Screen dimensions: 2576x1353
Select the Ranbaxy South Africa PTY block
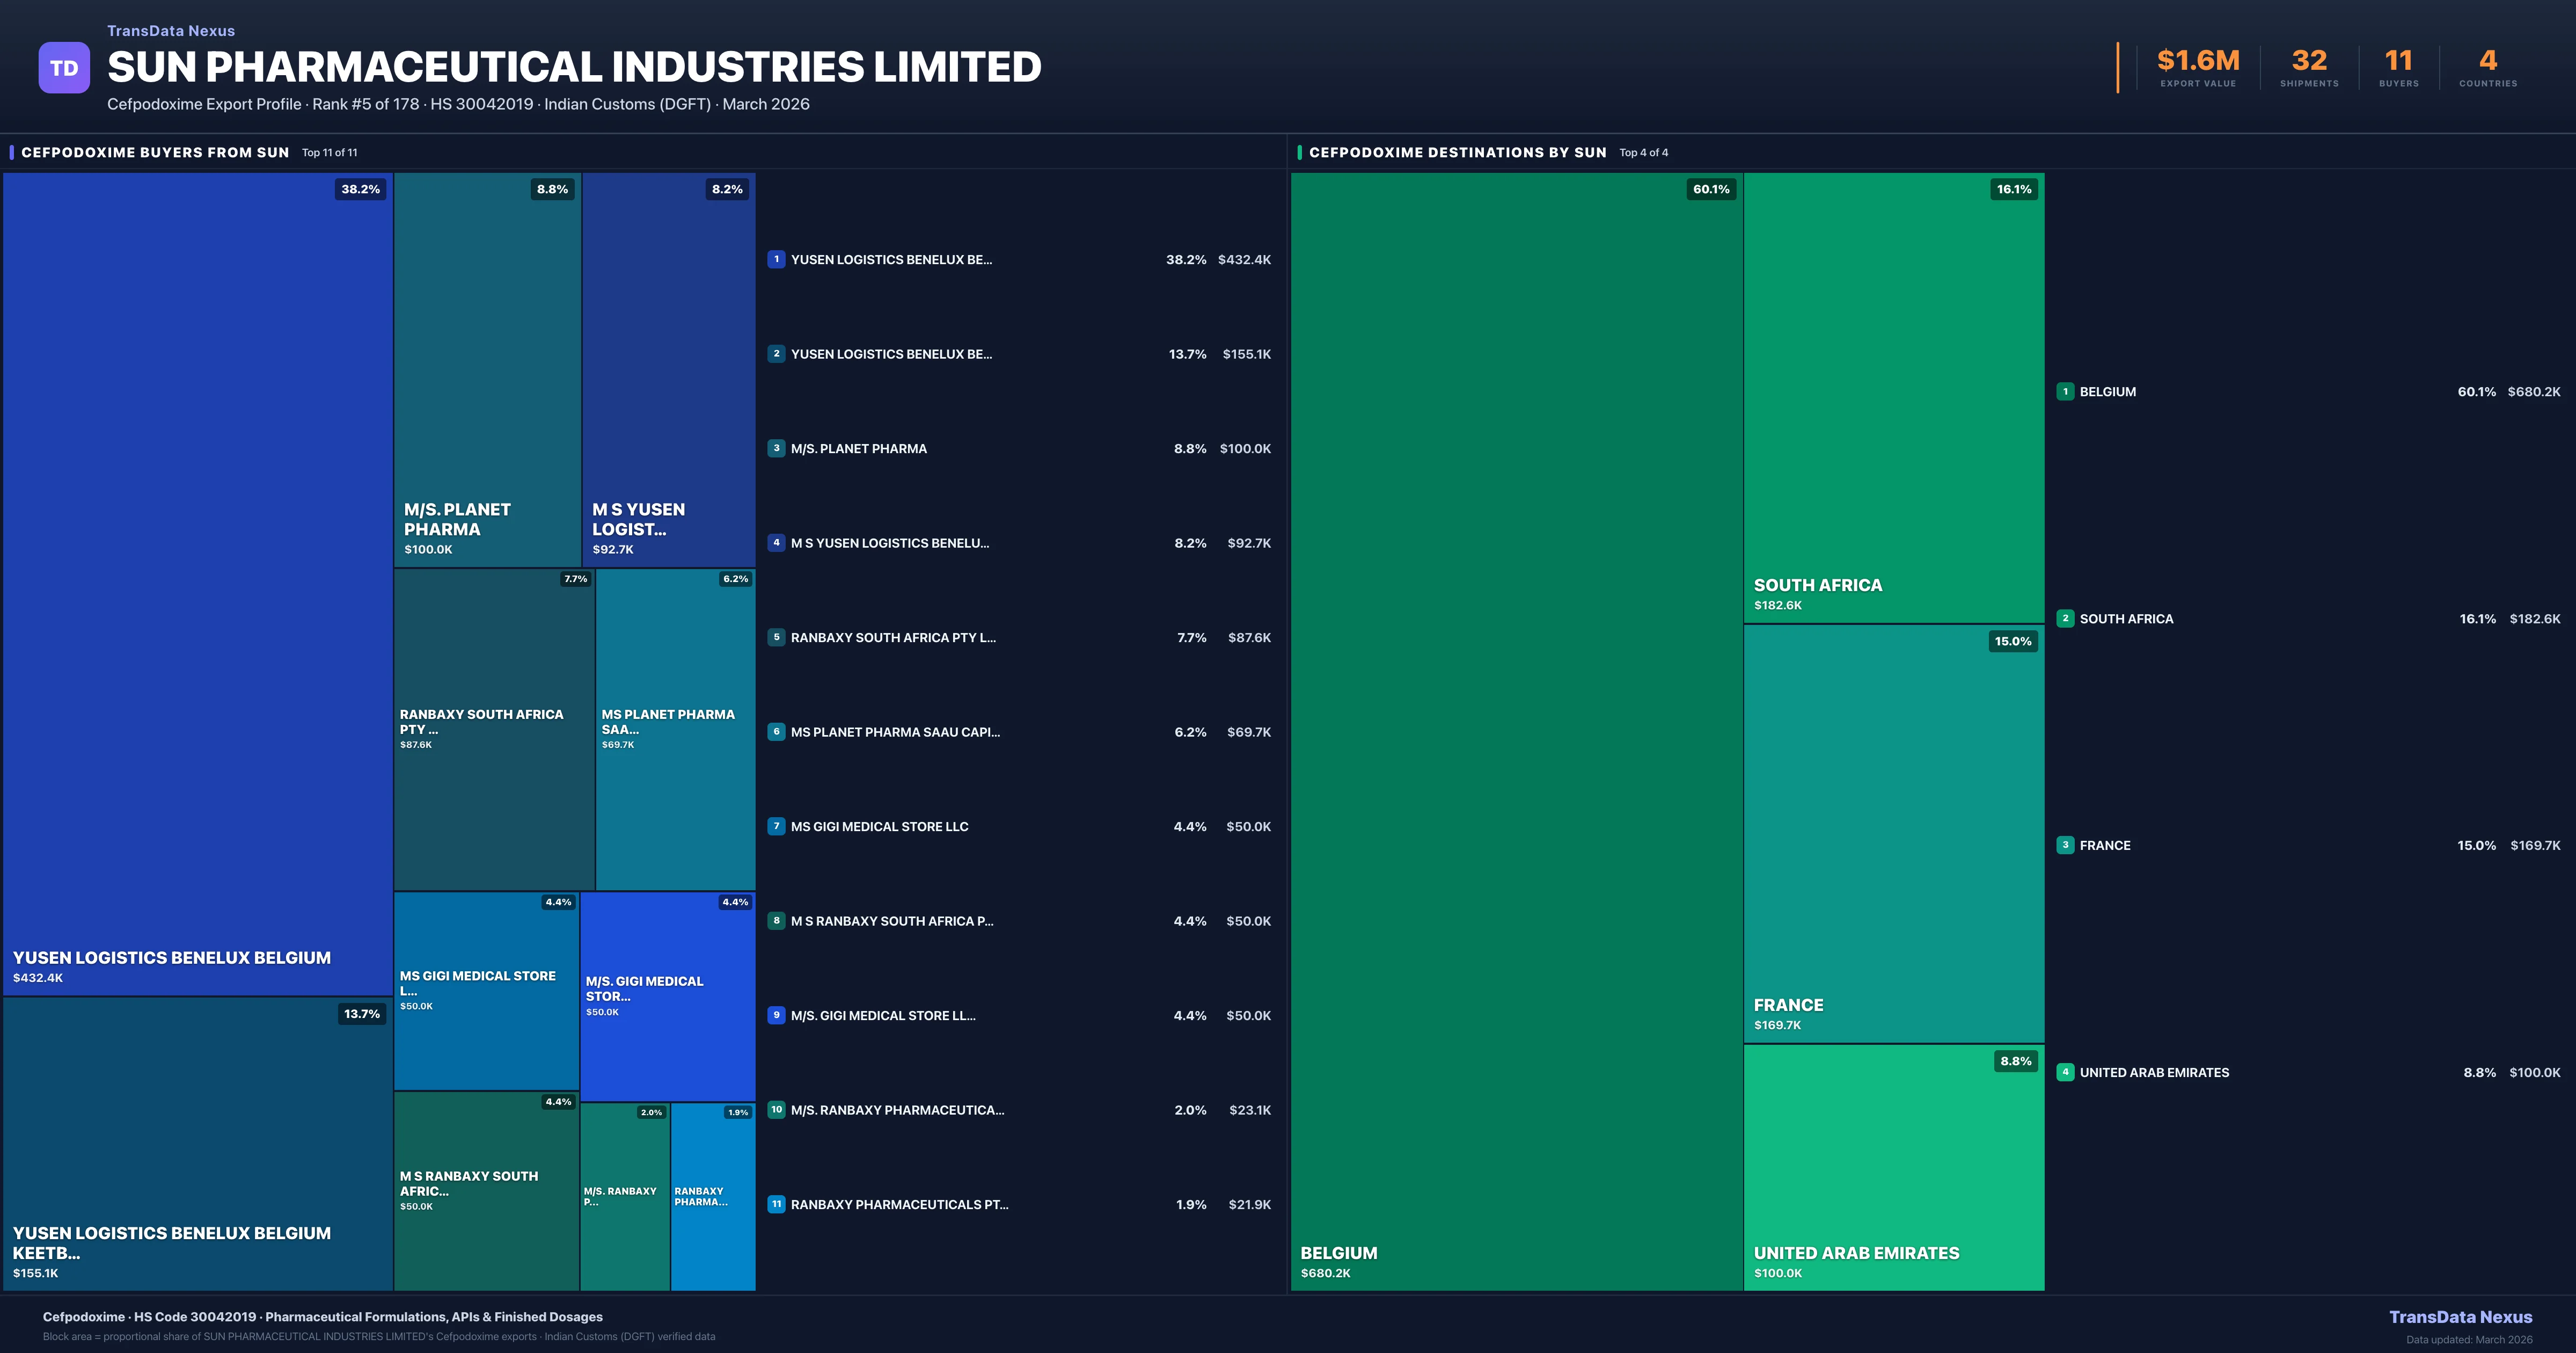pyautogui.click(x=494, y=729)
